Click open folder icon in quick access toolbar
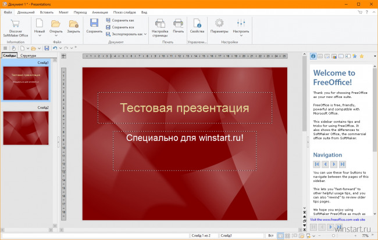Screen dimensions: 378x240 33,48
